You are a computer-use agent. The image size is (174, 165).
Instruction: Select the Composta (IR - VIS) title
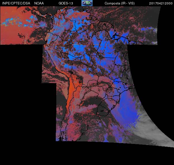120,3
